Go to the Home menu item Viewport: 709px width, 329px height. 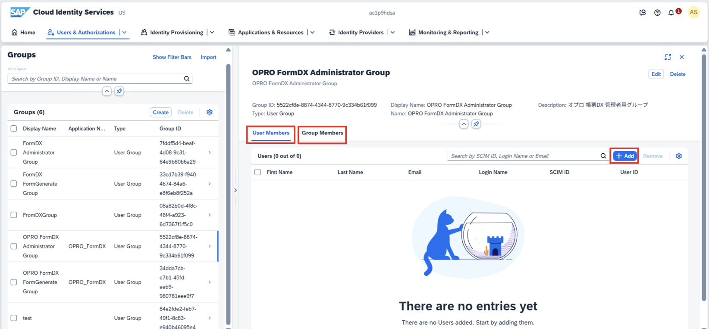tap(23, 32)
